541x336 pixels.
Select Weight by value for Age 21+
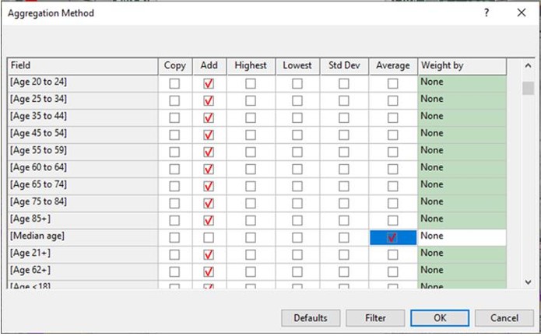click(462, 254)
